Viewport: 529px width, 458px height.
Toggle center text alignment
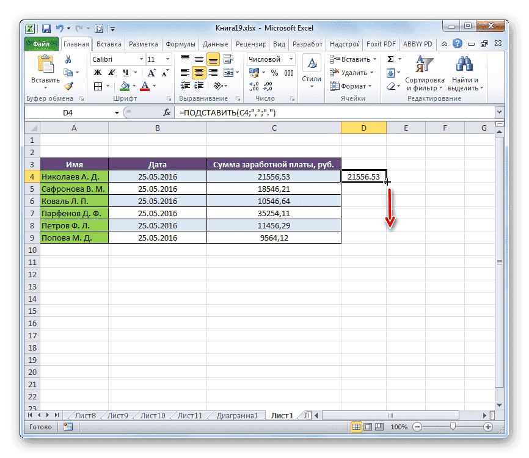198,72
